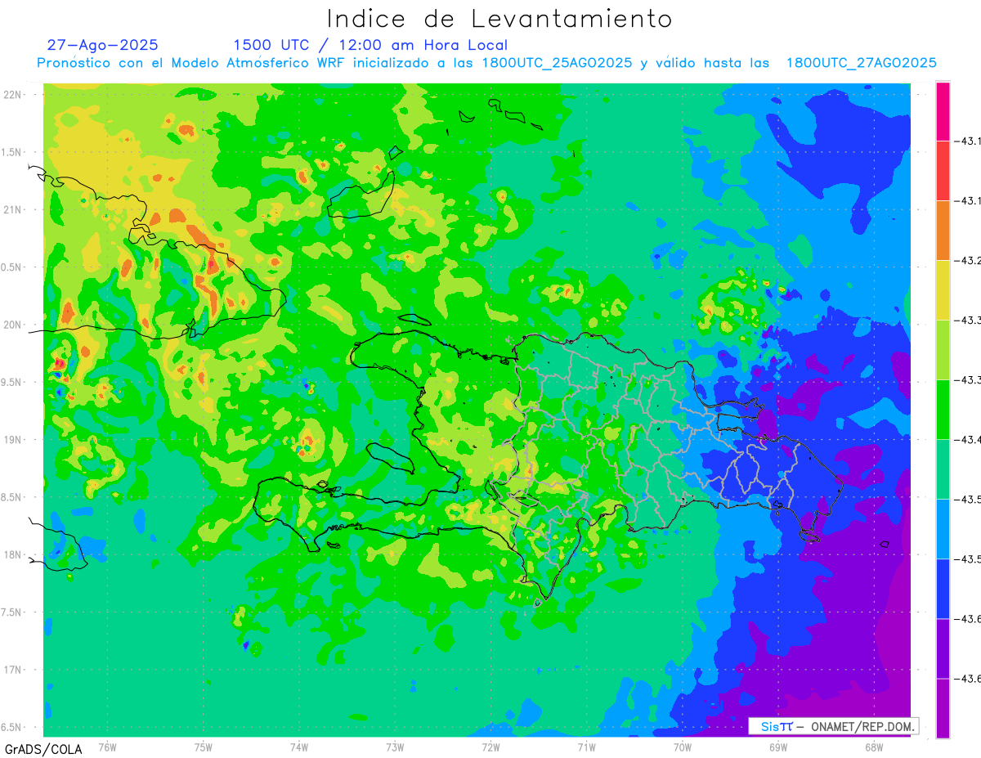Click the date '27-Ago-2025'
Screen dimensions: 981x758
click(x=102, y=45)
